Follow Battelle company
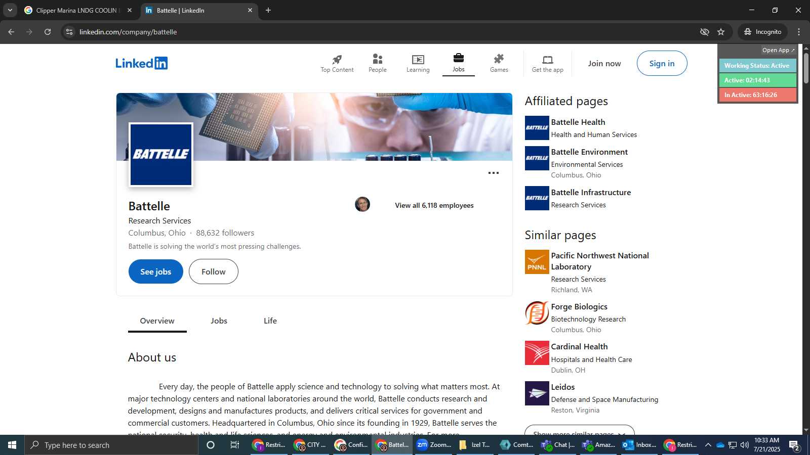This screenshot has height=455, width=810. (x=214, y=271)
